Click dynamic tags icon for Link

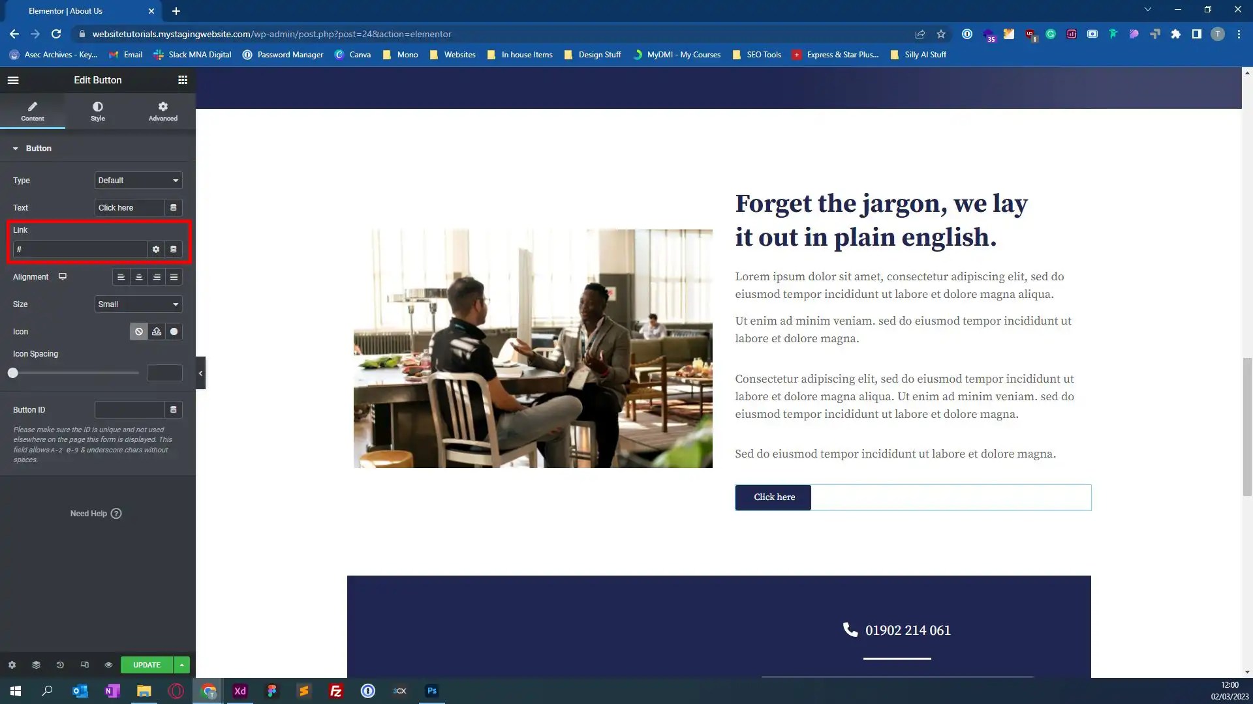pos(174,249)
